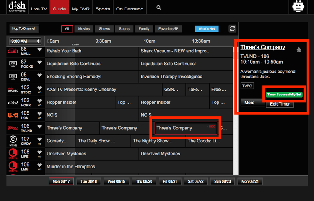Select the recording Three's Company 10:10am listing

pyautogui.click(x=186, y=128)
